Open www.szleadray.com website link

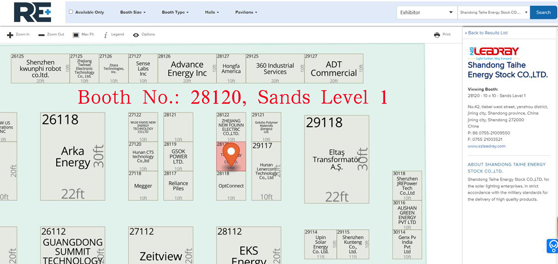(x=486, y=146)
